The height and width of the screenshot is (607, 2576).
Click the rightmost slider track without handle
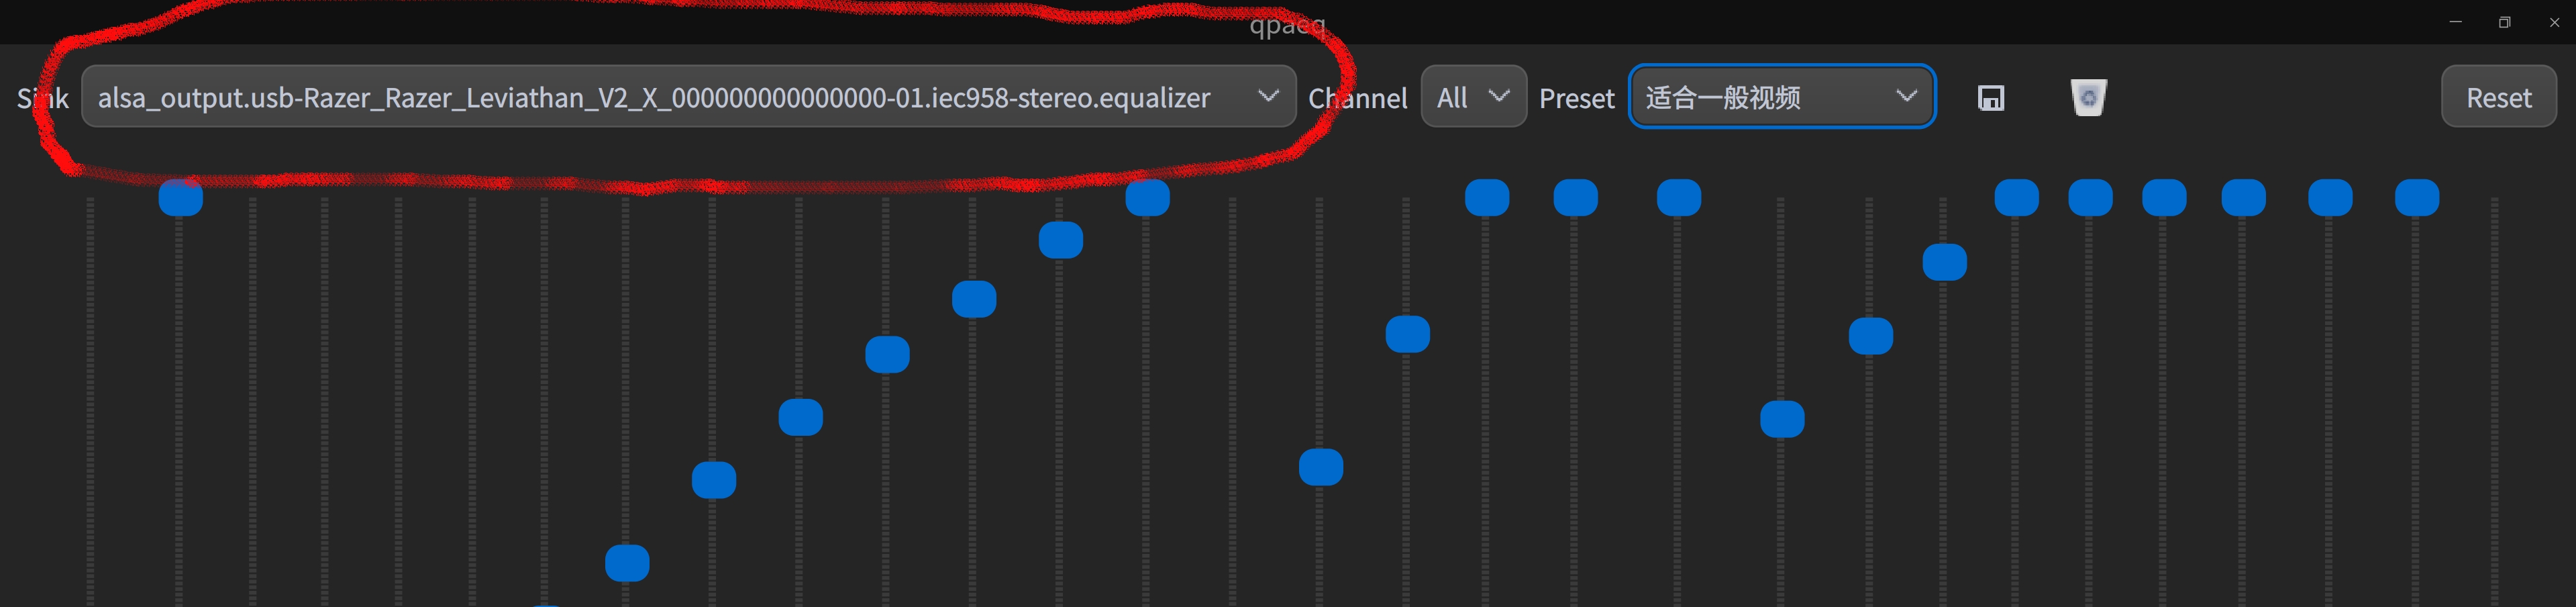click(2494, 400)
